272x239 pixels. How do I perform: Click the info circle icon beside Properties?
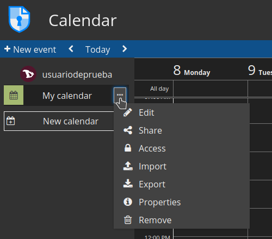tap(128, 202)
